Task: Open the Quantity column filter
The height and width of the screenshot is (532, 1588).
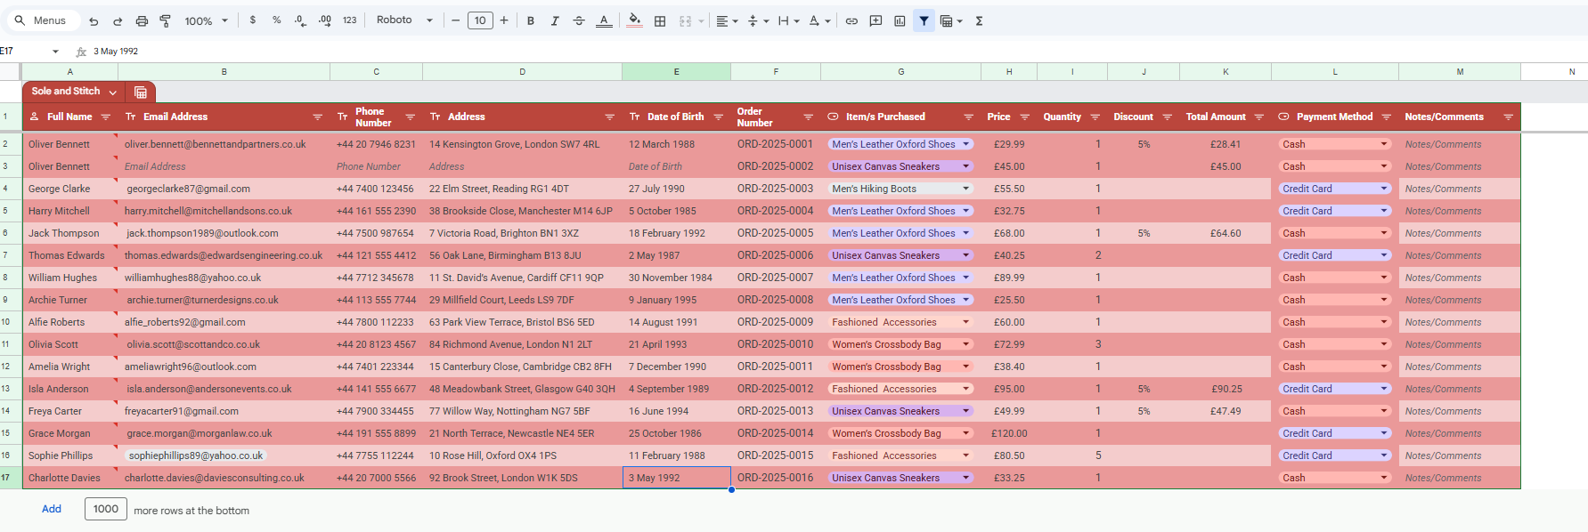Action: coord(1095,117)
